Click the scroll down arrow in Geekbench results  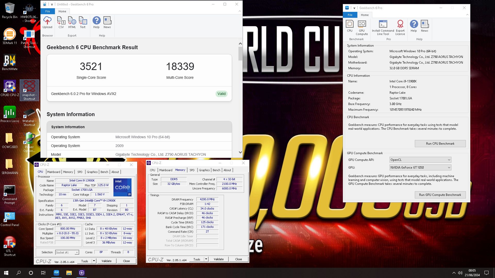pos(240,152)
